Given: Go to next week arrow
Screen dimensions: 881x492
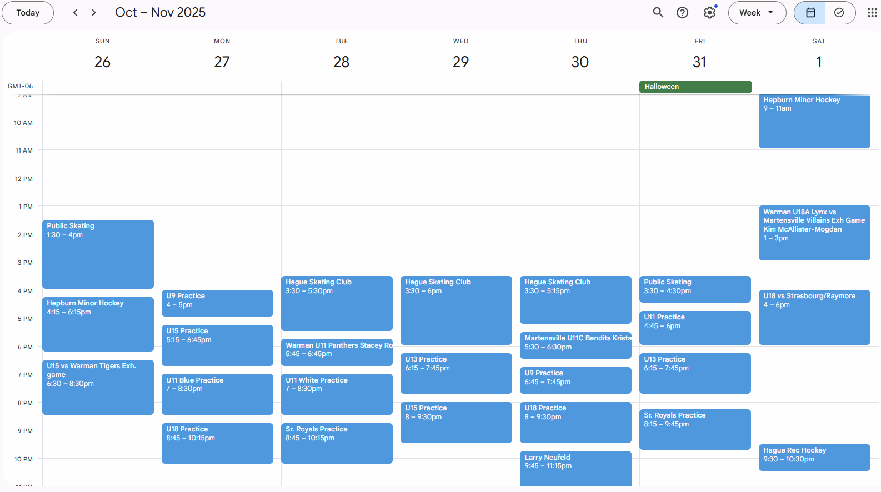Looking at the screenshot, I should click(93, 12).
